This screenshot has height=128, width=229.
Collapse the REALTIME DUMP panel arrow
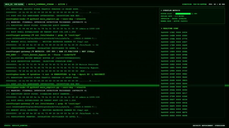pos(161,28)
